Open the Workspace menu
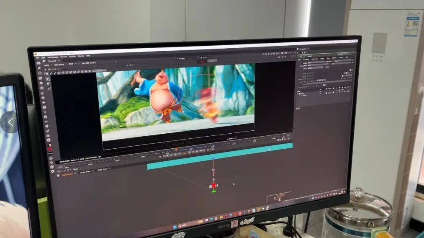The image size is (424, 238). (53, 57)
